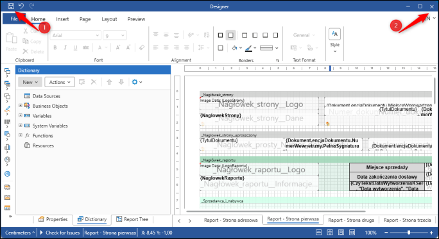This screenshot has width=439, height=239.
Task: Open the Report Tree panel tab
Action: (132, 219)
